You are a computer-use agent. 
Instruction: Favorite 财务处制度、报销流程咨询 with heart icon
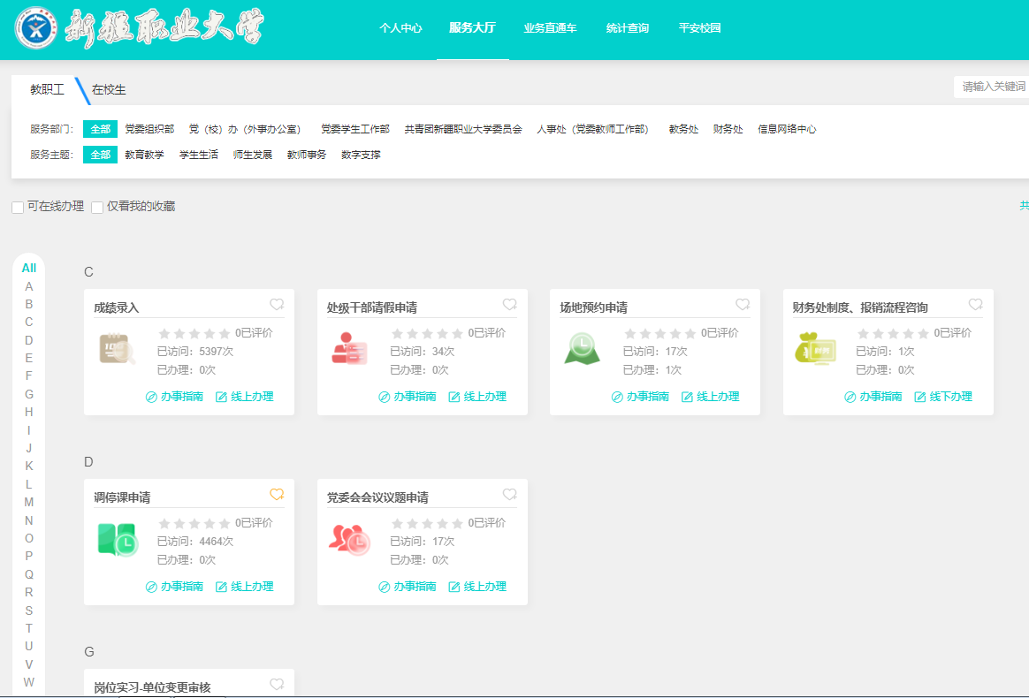976,305
